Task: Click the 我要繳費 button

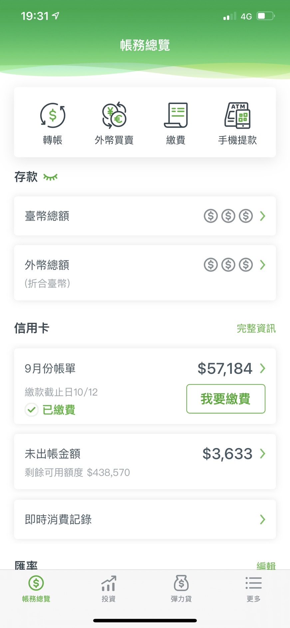Action: (226, 399)
